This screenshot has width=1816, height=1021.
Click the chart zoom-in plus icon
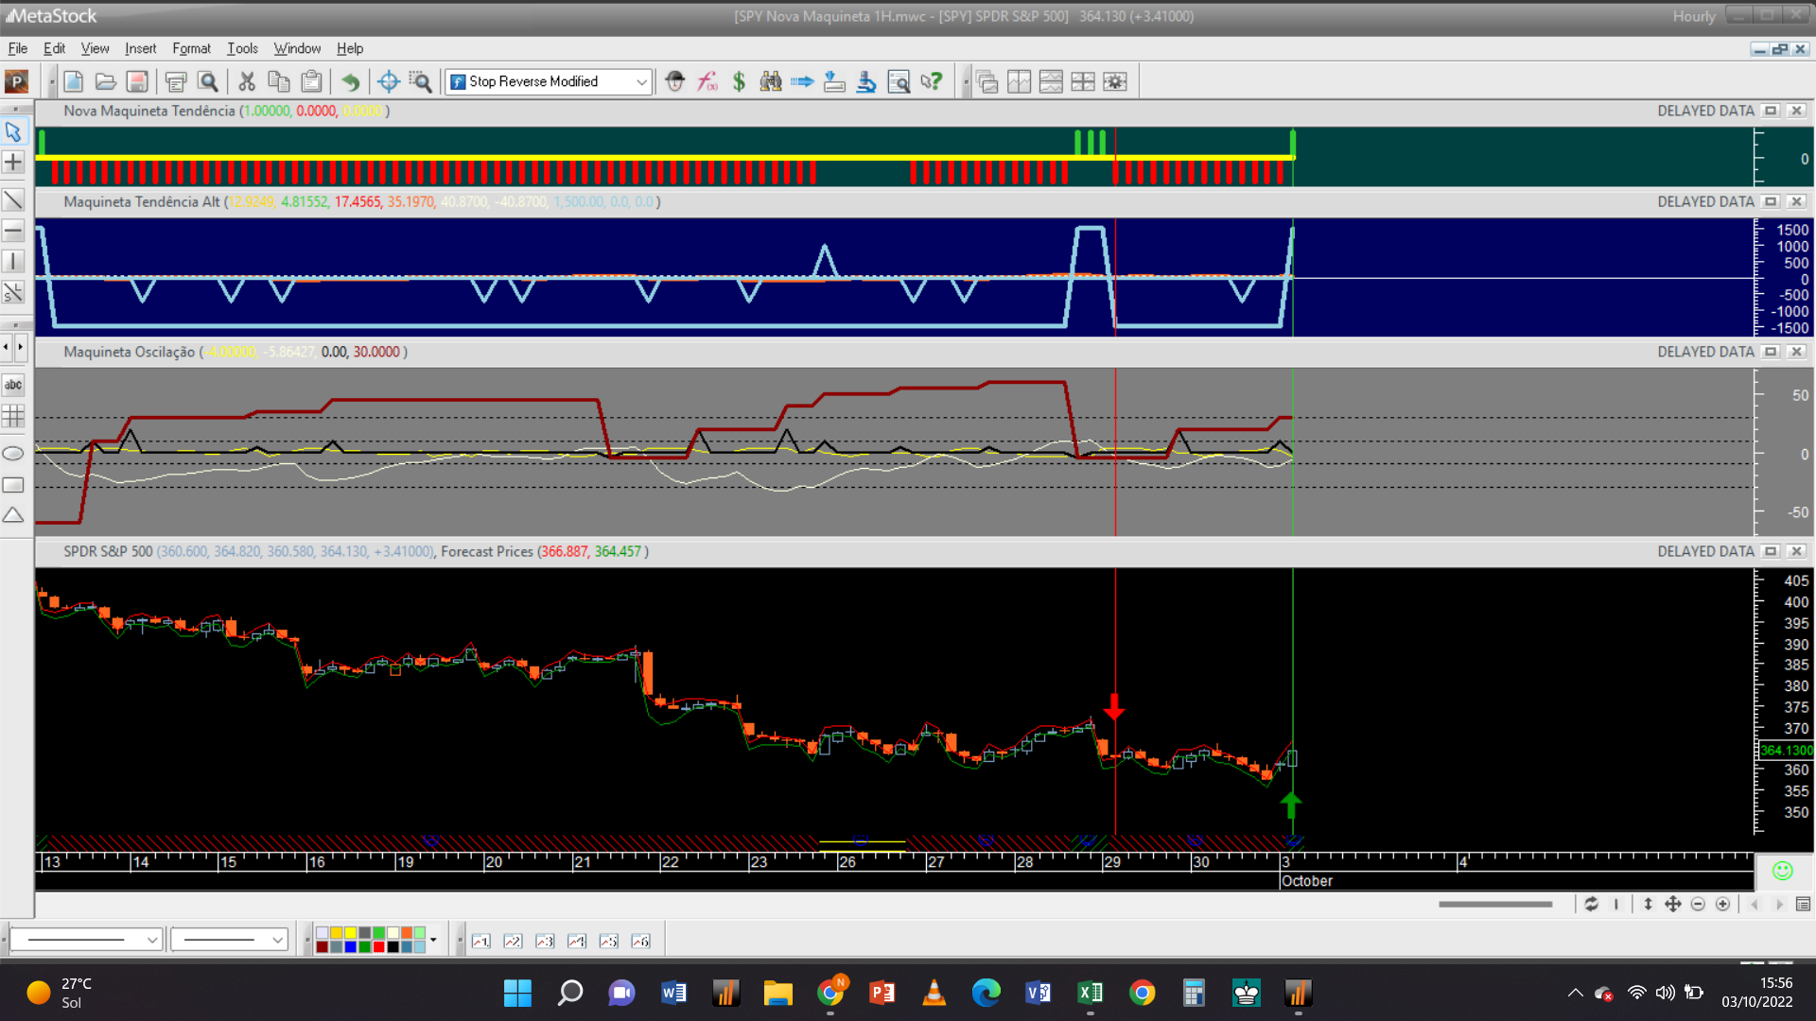pos(1722,905)
